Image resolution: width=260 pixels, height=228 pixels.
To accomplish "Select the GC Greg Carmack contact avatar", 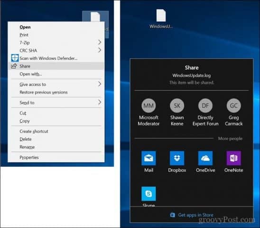I will [233, 105].
